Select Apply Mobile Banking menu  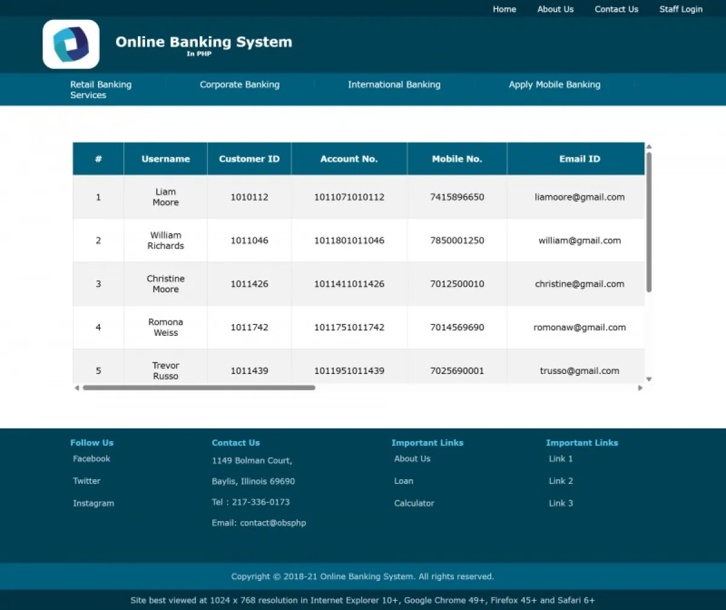pos(555,85)
